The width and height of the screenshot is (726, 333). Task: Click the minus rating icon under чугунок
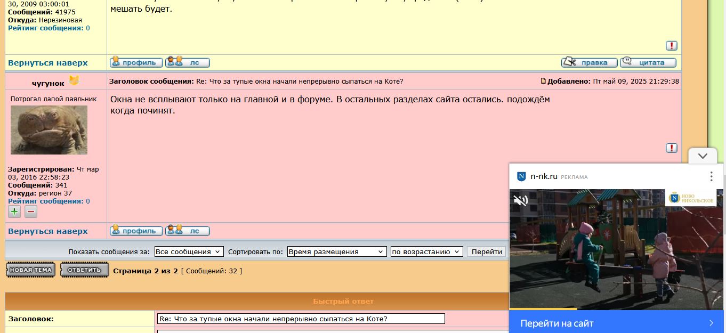[x=31, y=212]
